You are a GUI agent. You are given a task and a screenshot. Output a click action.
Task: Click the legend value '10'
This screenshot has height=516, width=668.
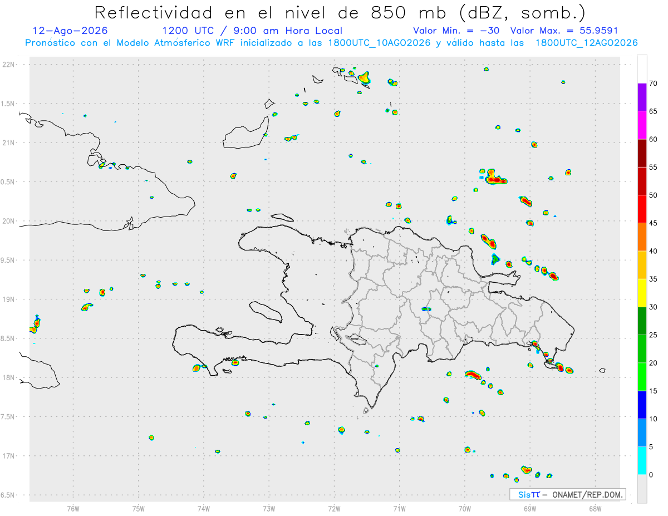pos(654,419)
